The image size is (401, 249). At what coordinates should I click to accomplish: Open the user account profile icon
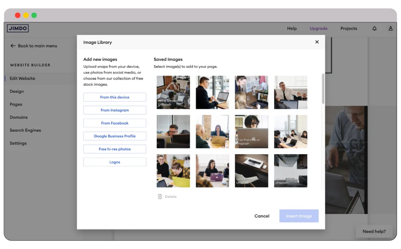[x=390, y=29]
